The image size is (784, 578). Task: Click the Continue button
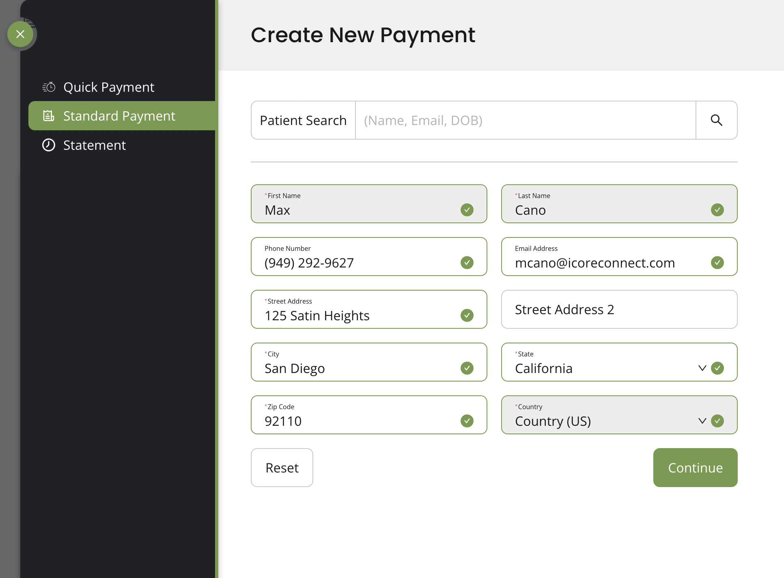tap(695, 468)
